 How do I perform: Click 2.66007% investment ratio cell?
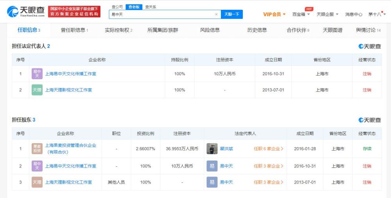pos(145,149)
